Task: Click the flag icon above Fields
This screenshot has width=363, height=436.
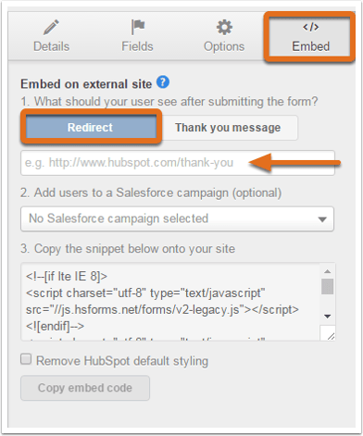Action: tap(138, 27)
